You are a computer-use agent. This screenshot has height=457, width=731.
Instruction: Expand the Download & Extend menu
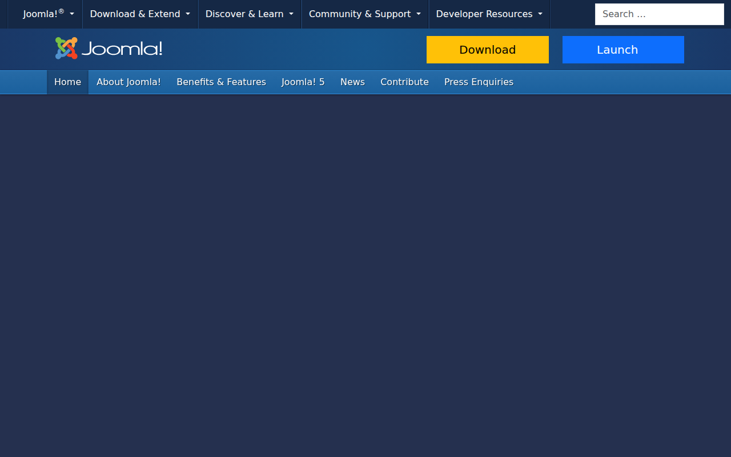[140, 14]
